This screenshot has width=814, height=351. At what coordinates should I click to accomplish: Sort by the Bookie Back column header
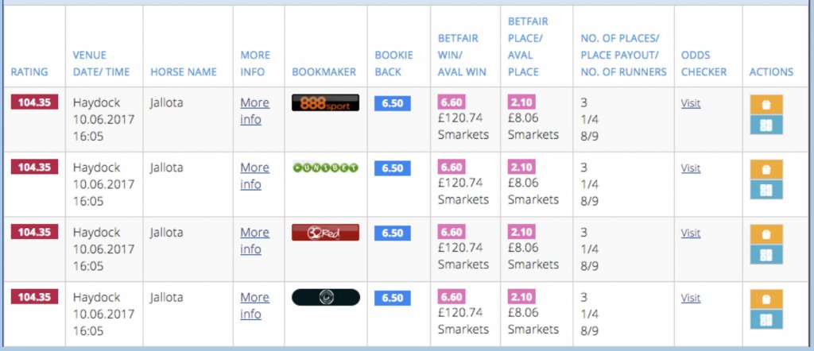(x=394, y=64)
